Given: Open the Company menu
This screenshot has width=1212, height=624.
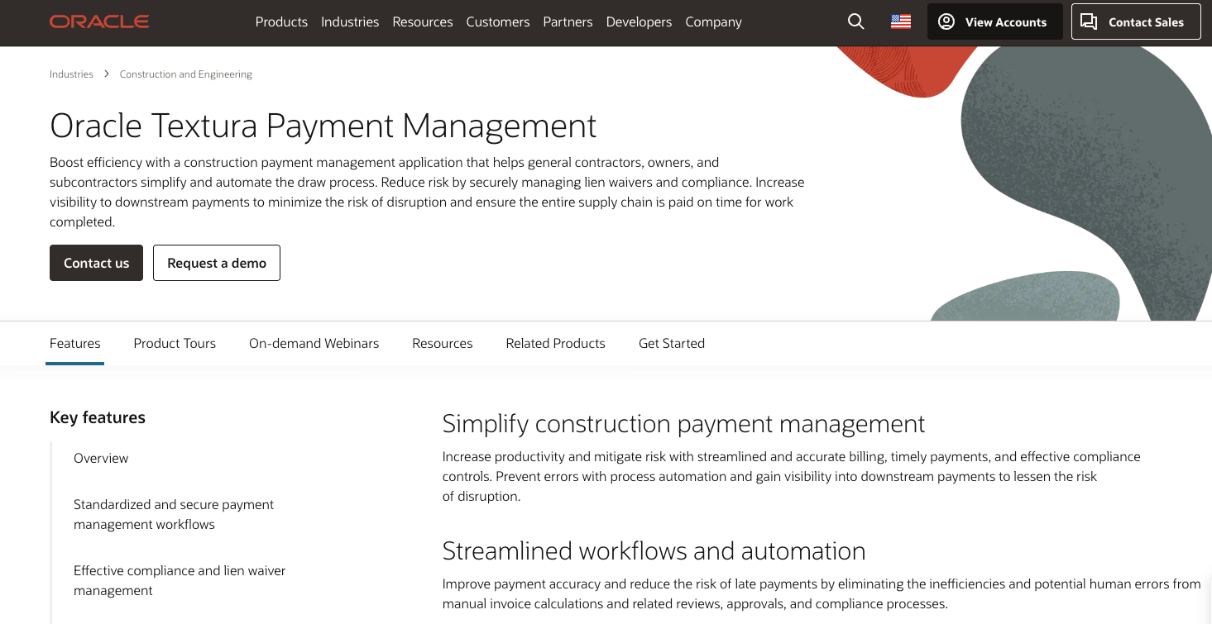Looking at the screenshot, I should [713, 22].
